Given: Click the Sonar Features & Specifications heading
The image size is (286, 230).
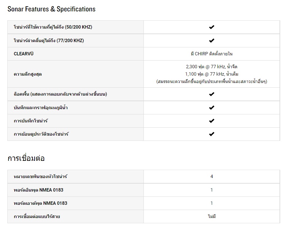Looking at the screenshot, I should tap(51, 9).
